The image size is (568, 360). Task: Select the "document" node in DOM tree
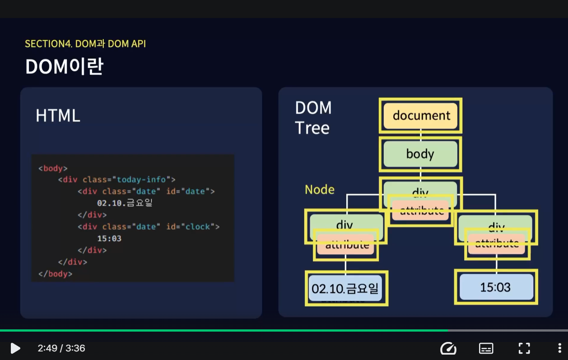click(x=421, y=115)
